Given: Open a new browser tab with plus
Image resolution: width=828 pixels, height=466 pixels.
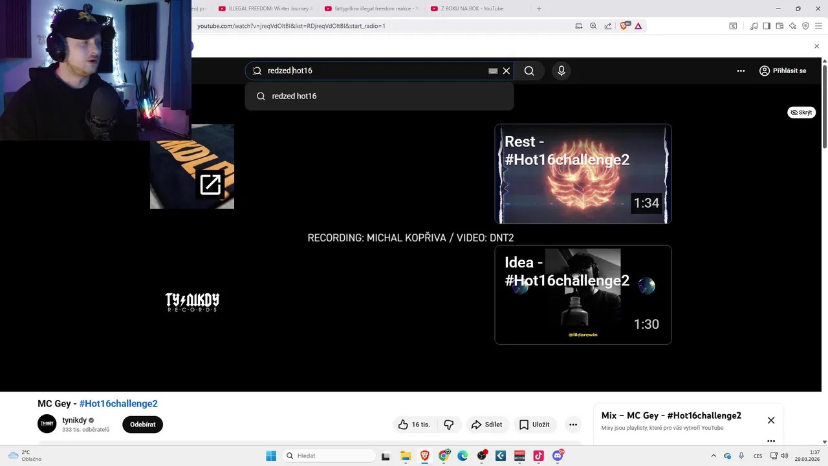Looking at the screenshot, I should pos(539,8).
